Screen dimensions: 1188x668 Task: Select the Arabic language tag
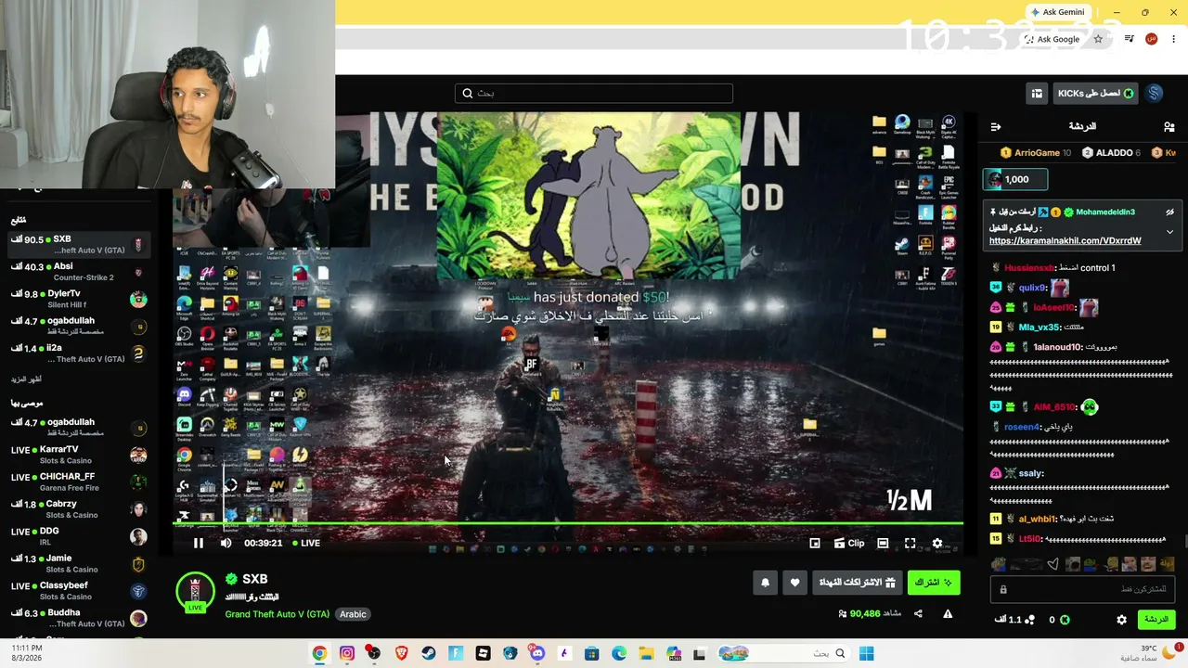tap(353, 614)
